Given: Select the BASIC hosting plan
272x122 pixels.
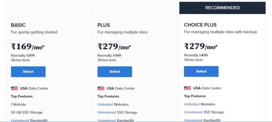Looking at the screenshot, I should 28,72.
